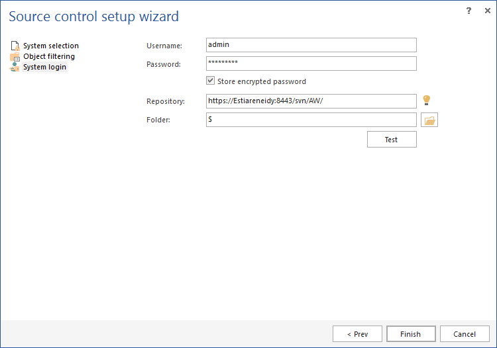Toggle the Store encrypted password checkbox
497x348 pixels.
211,81
